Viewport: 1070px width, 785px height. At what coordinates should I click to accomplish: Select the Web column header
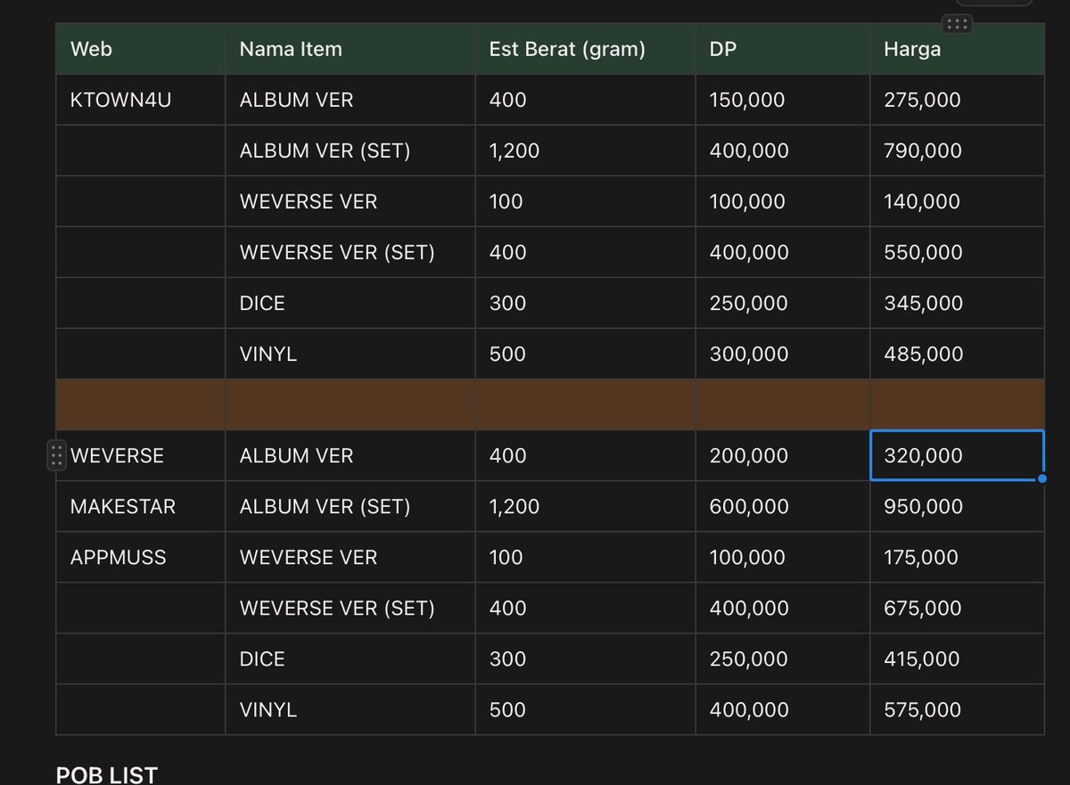click(141, 49)
